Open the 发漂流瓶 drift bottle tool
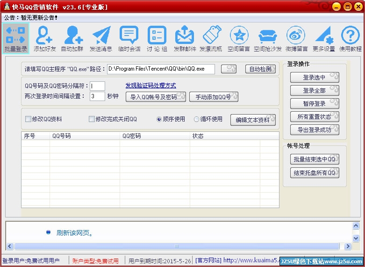This screenshot has height=267, width=365. click(x=211, y=38)
